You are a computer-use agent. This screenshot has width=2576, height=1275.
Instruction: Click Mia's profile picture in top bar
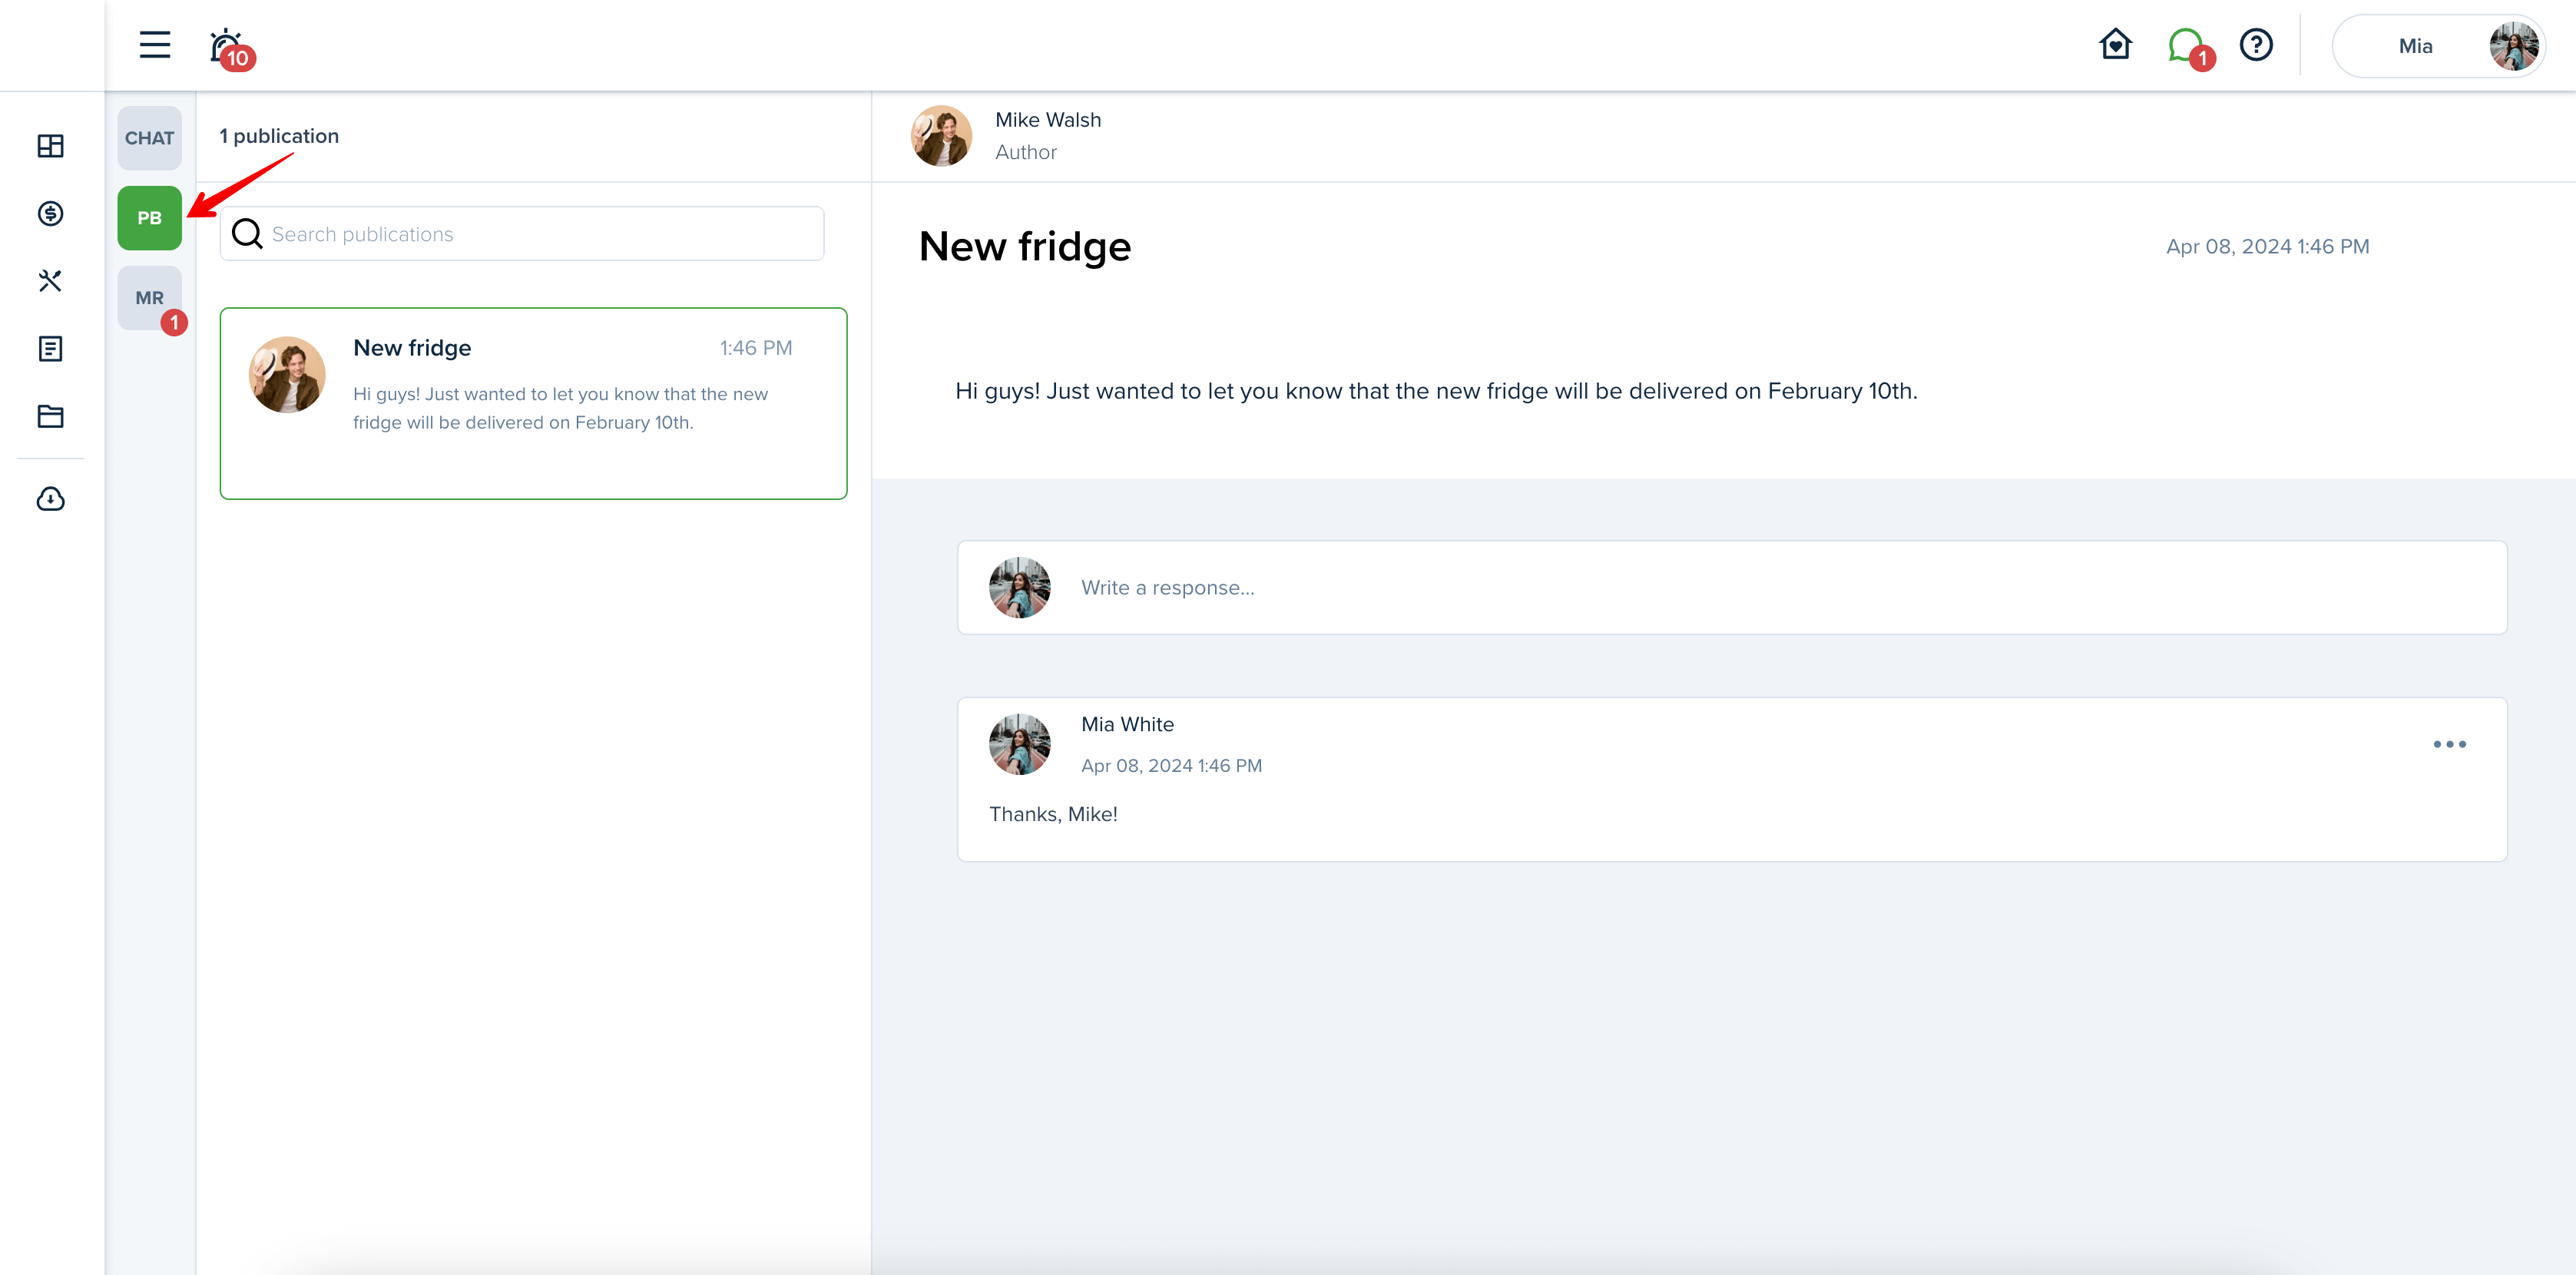click(x=2513, y=46)
